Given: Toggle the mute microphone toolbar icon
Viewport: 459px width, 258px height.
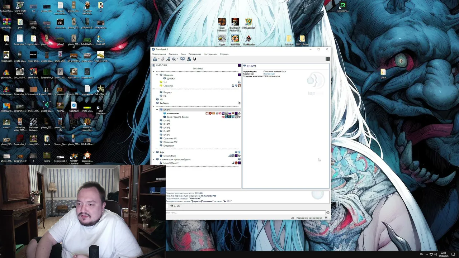Looking at the screenshot, I should pyautogui.click(x=174, y=59).
